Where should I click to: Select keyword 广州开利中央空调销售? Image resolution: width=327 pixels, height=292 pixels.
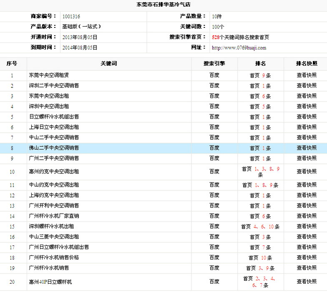[54, 205]
